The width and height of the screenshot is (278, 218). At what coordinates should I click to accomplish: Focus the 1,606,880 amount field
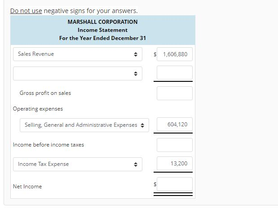click(175, 54)
